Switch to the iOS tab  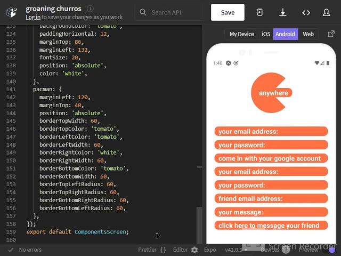[266, 34]
